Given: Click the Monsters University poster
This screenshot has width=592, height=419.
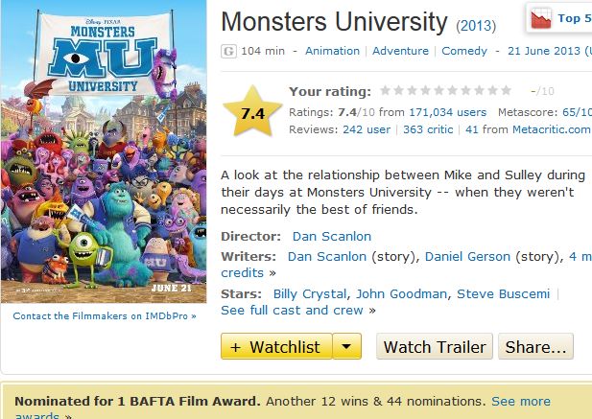Looking at the screenshot, I should (104, 151).
